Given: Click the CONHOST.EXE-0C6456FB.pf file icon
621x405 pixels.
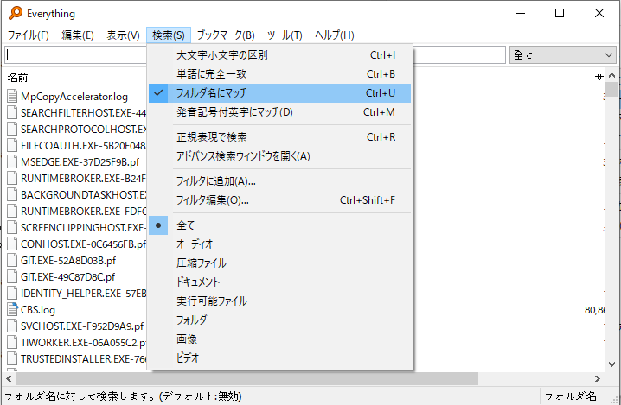Looking at the screenshot, I should 12,244.
